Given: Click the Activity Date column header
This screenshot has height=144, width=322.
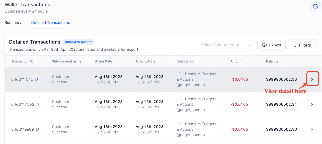Looking at the screenshot, I should click(145, 61).
